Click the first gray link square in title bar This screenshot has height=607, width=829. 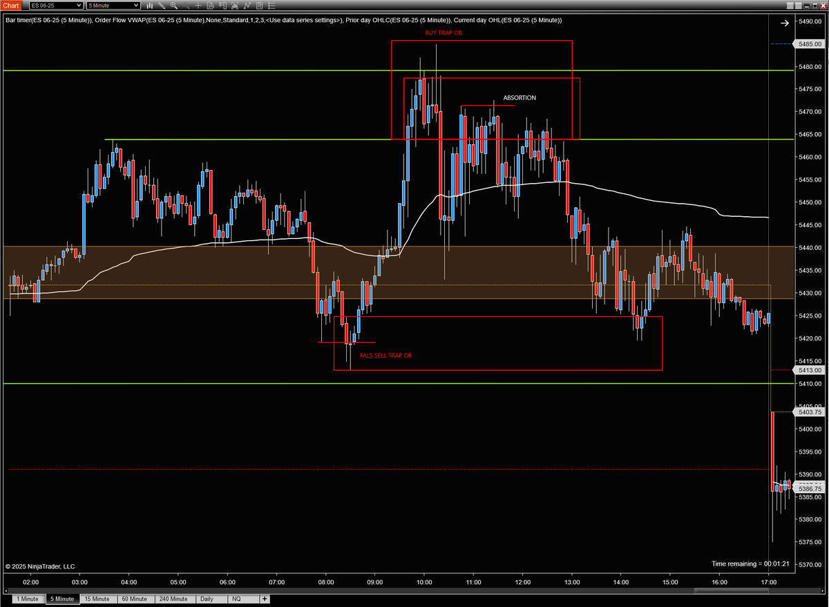[x=790, y=6]
